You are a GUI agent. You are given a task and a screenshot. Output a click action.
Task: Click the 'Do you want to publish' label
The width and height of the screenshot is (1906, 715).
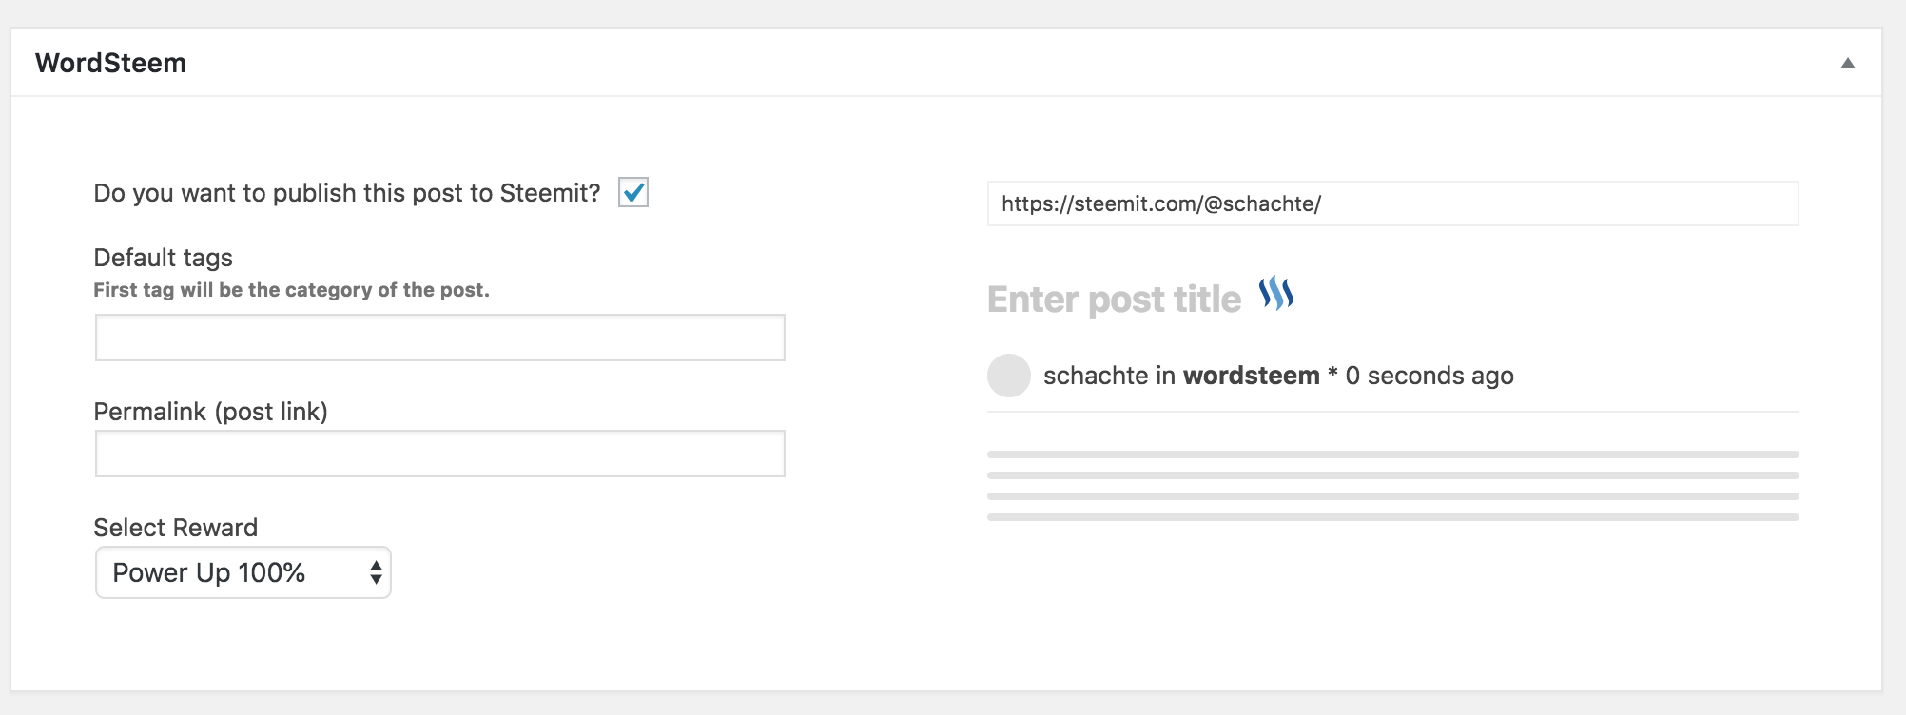[x=346, y=193]
